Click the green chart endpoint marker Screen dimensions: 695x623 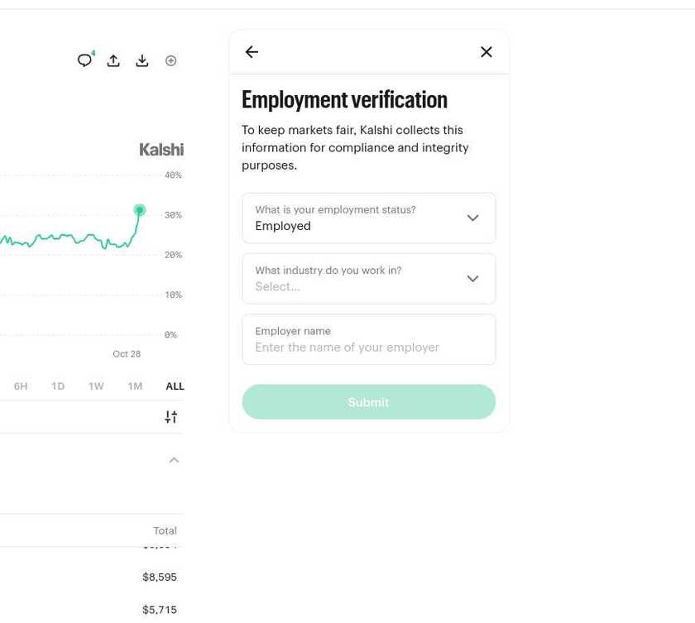[140, 209]
